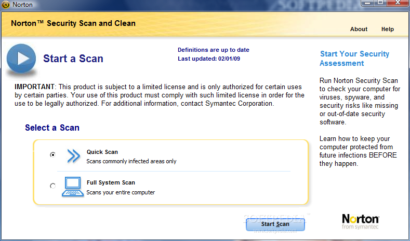410x241 pixels.
Task: Click 'Definitions are up to date' status
Action: [214, 50]
